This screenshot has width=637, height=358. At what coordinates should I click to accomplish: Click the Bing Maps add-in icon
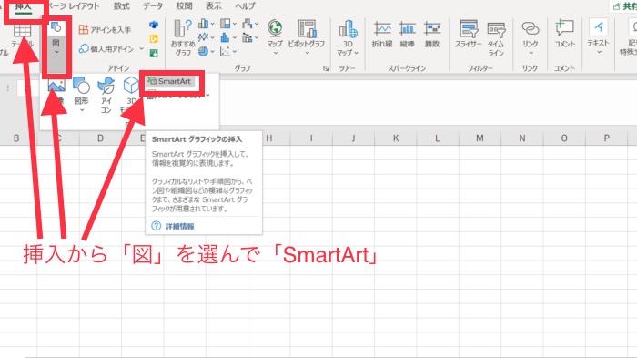[x=154, y=38]
